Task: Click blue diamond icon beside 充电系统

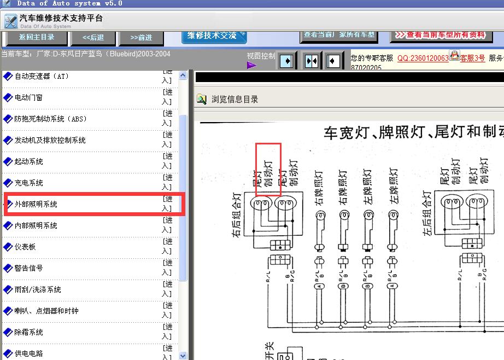Action: tap(8, 183)
